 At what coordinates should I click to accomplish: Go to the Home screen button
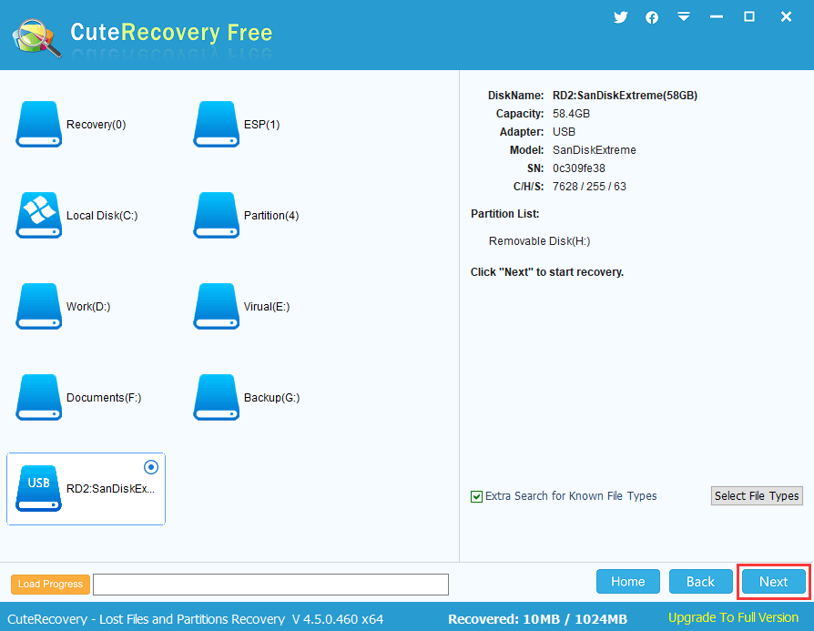(x=627, y=582)
